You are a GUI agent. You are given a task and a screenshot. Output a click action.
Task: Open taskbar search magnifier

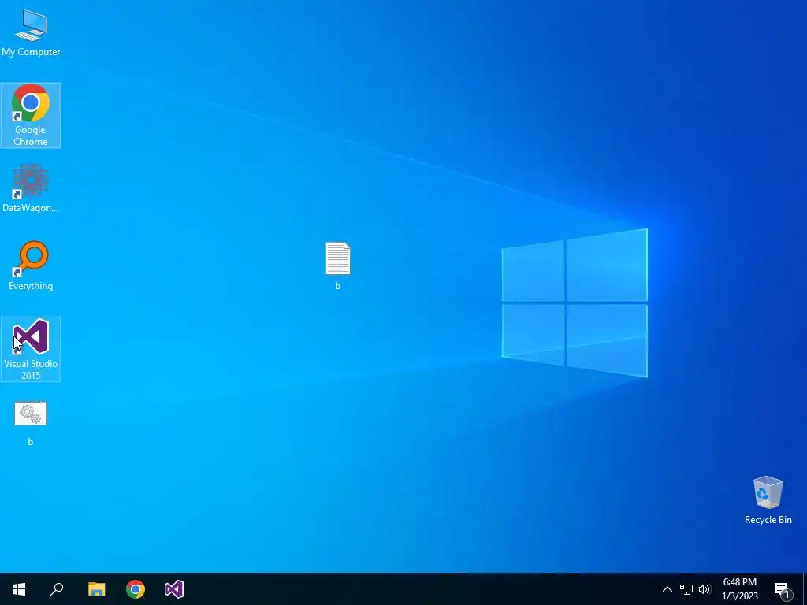pos(57,589)
